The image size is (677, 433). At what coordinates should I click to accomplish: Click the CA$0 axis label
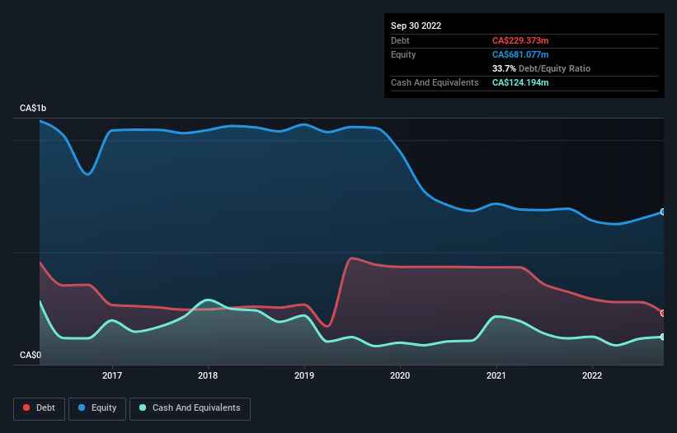(x=31, y=355)
